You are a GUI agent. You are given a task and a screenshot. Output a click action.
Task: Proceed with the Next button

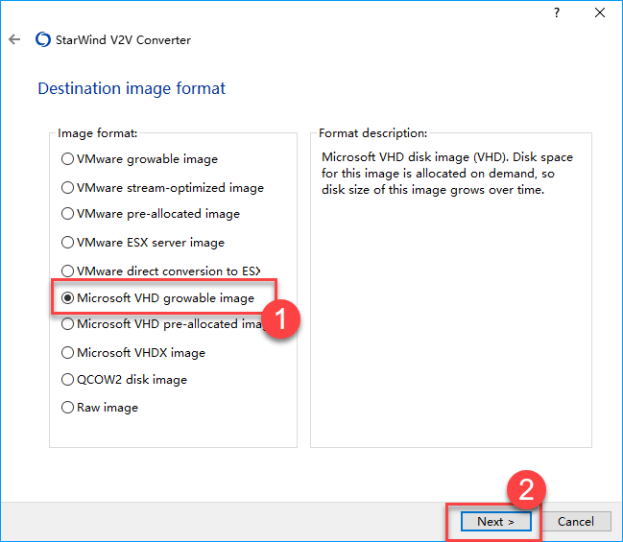(x=496, y=521)
